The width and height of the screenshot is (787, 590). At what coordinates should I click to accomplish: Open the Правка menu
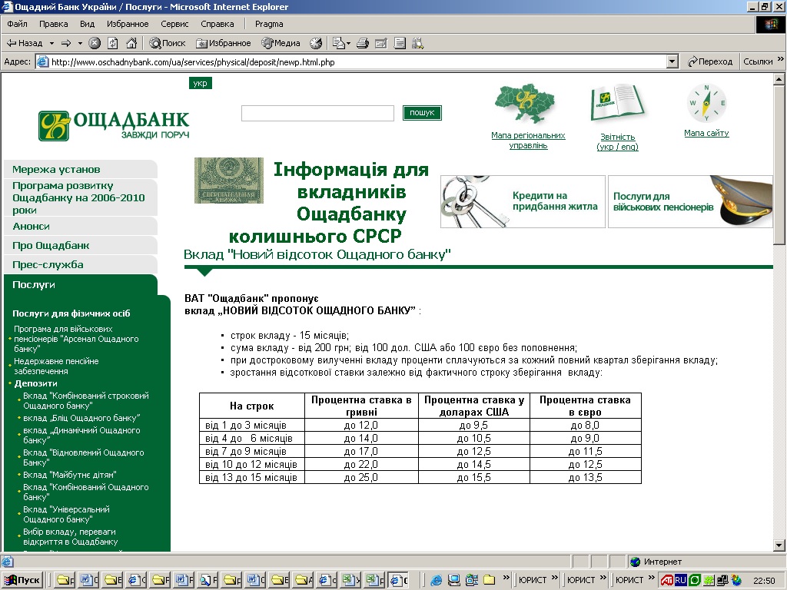[53, 24]
